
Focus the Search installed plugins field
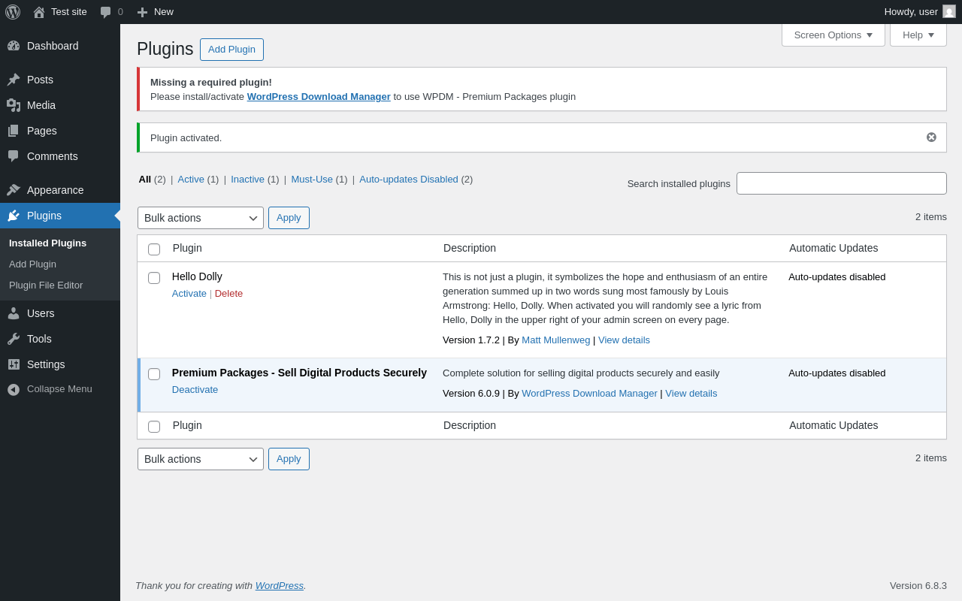[x=841, y=183]
